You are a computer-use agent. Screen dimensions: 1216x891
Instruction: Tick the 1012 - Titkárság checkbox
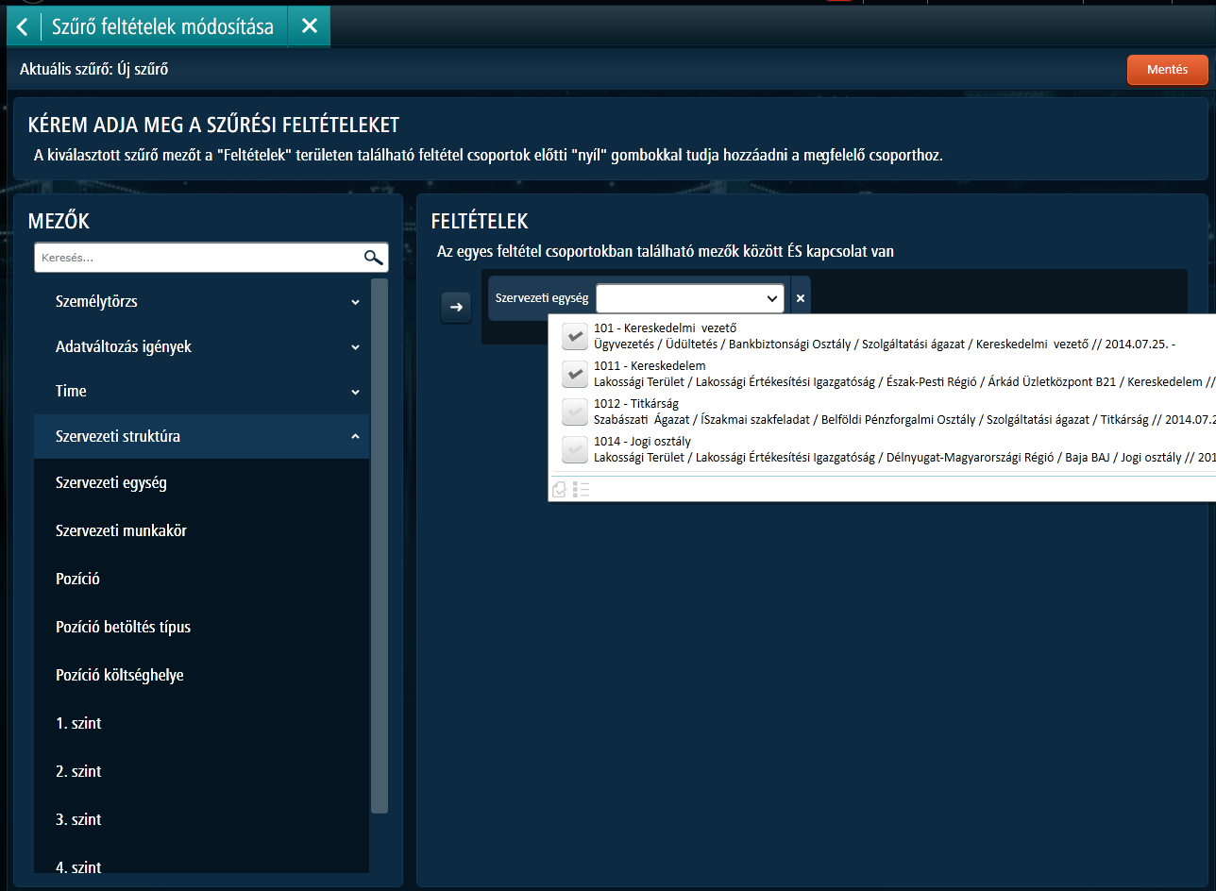[x=574, y=412]
